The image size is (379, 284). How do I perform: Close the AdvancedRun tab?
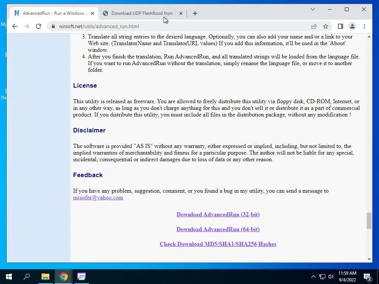[x=92, y=13]
